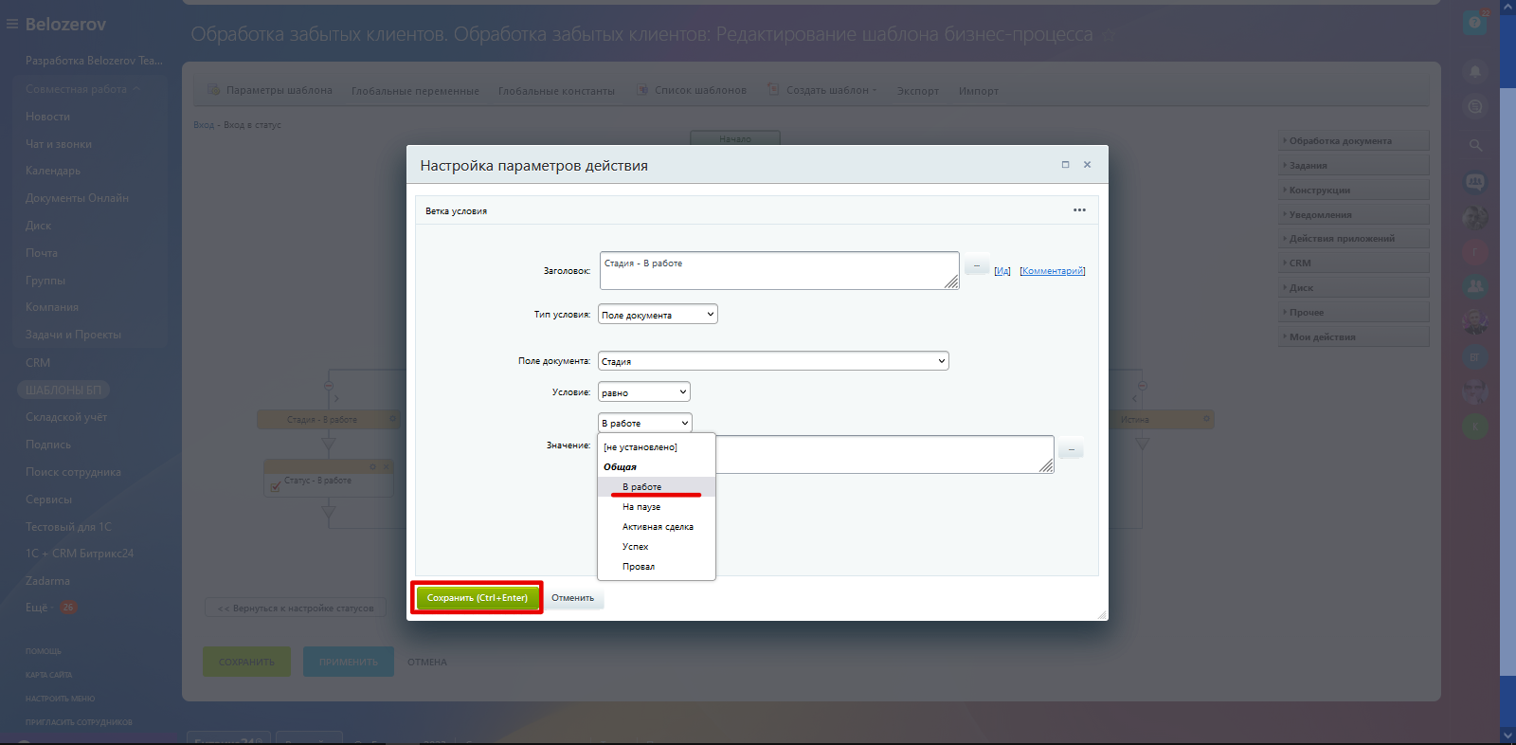Open the three-dots menu of Ветка условия
This screenshot has height=745, width=1516.
(x=1079, y=210)
